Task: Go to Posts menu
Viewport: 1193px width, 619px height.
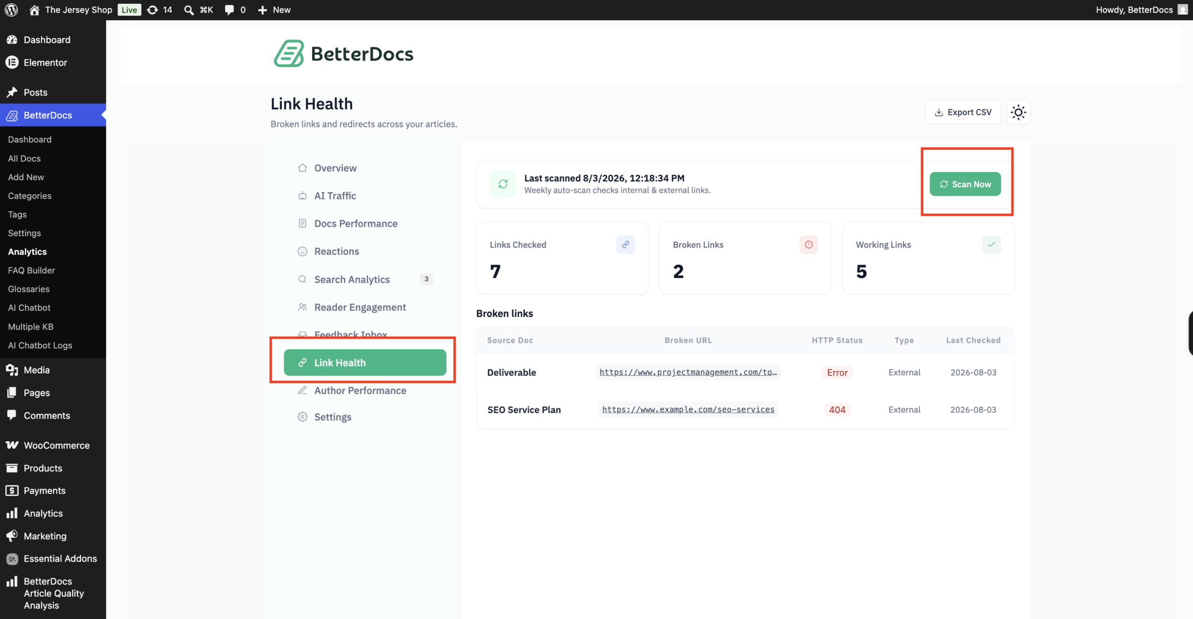Action: coord(35,92)
